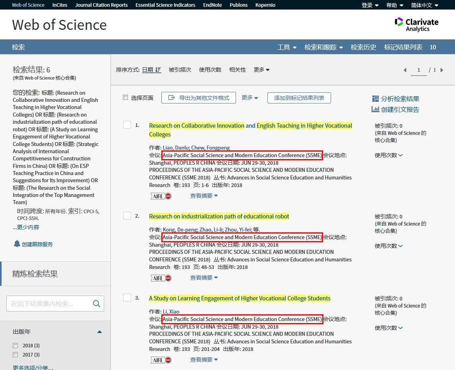Viewport: 455px width, 370px height.
Task: Click the AIRE GO icon under result 2
Action: tap(161, 278)
